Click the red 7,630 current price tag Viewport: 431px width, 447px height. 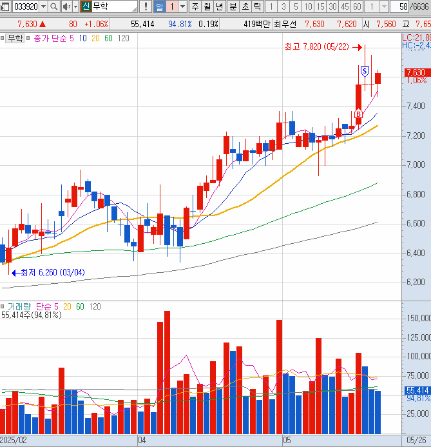416,72
